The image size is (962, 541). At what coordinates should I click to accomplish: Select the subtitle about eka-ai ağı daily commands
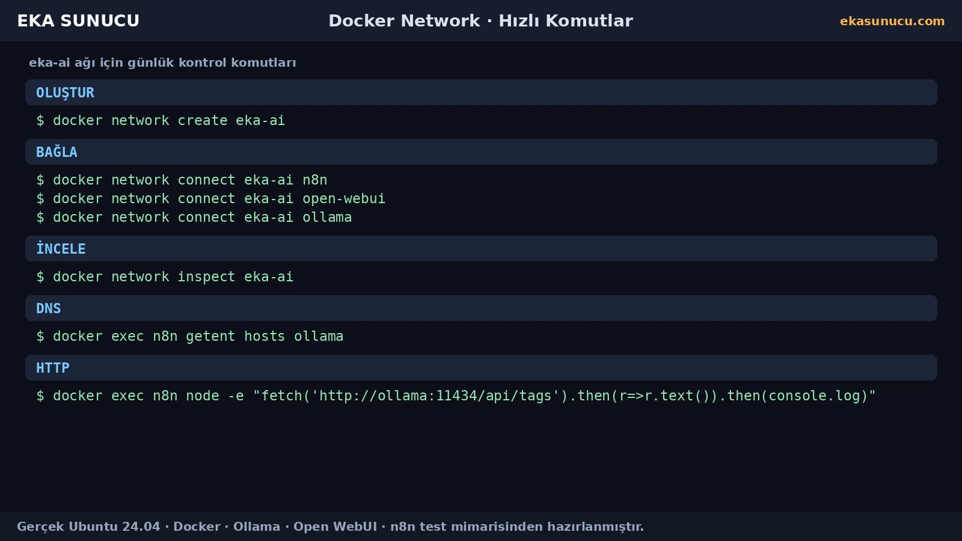(x=162, y=63)
